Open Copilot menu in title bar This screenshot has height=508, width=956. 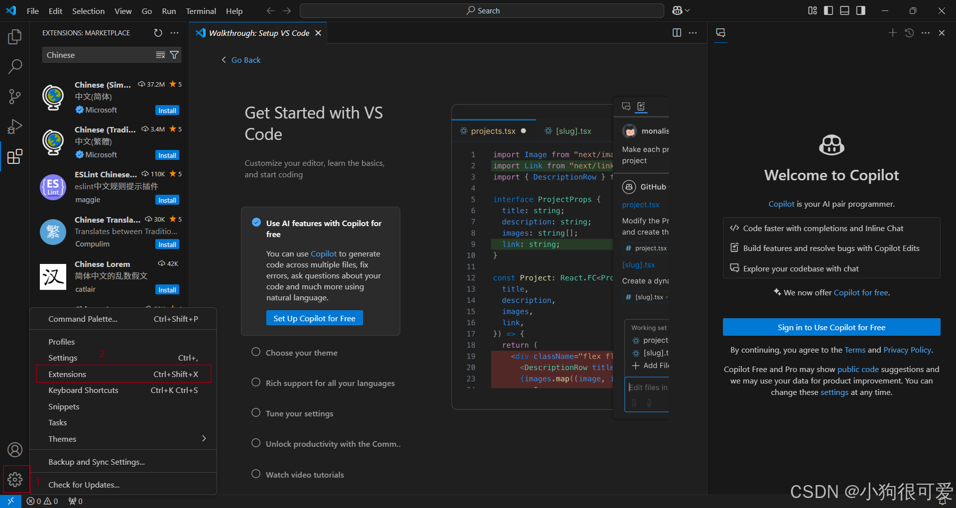[681, 10]
